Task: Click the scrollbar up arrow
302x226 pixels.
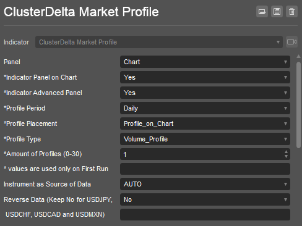Action: click(x=298, y=56)
